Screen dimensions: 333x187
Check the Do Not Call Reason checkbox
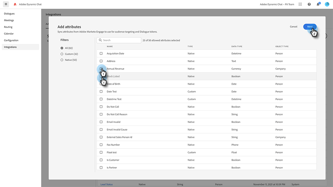pyautogui.click(x=101, y=115)
